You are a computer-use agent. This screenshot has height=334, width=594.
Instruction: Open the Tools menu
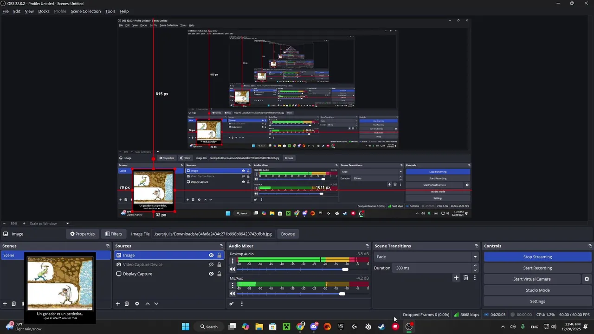click(110, 11)
